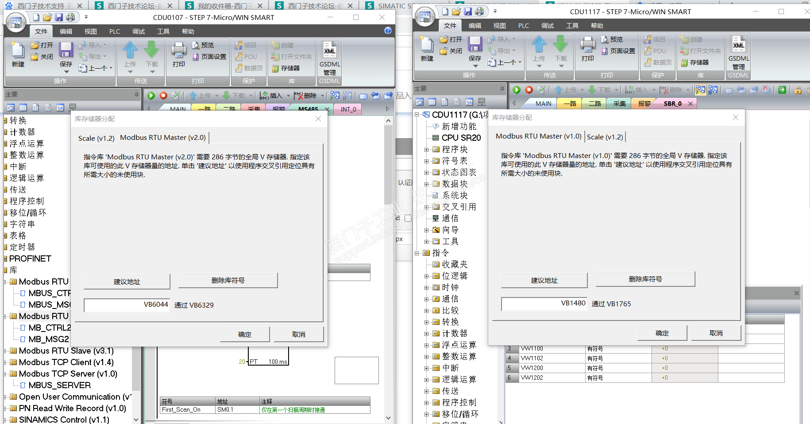
Task: Open the 上一个 dropdown in CDU0107 ribbon
Action: click(111, 68)
